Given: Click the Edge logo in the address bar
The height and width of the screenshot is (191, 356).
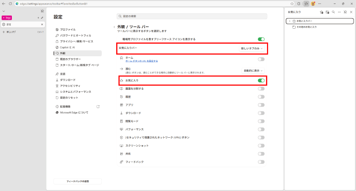Looking at the screenshot, I should [17, 3].
